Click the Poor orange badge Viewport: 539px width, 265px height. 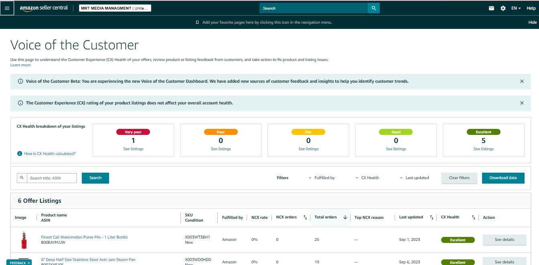click(x=221, y=132)
